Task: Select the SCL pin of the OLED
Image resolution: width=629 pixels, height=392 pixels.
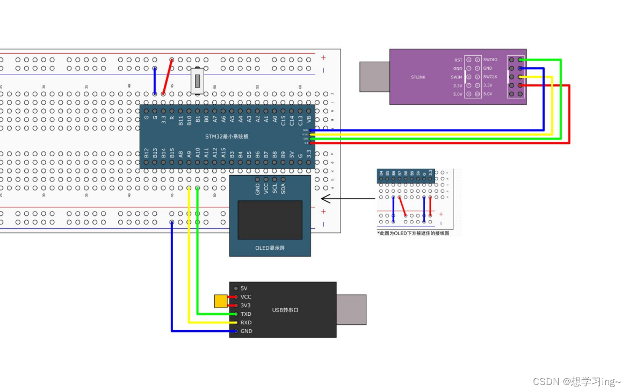Action: point(274,179)
